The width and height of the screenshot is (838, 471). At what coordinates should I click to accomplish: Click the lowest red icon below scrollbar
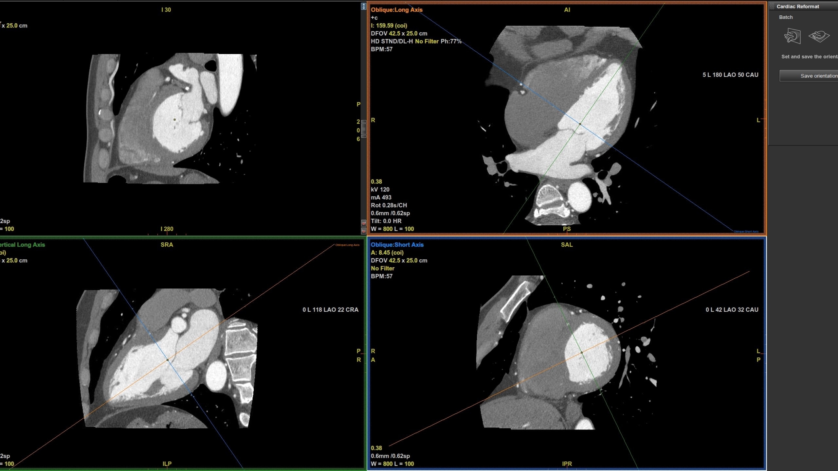[x=363, y=231]
